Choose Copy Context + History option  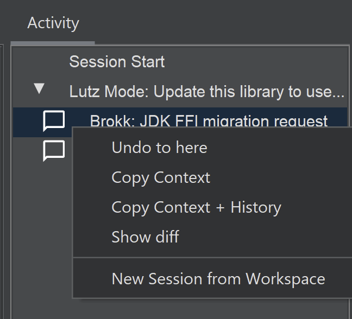point(196,207)
